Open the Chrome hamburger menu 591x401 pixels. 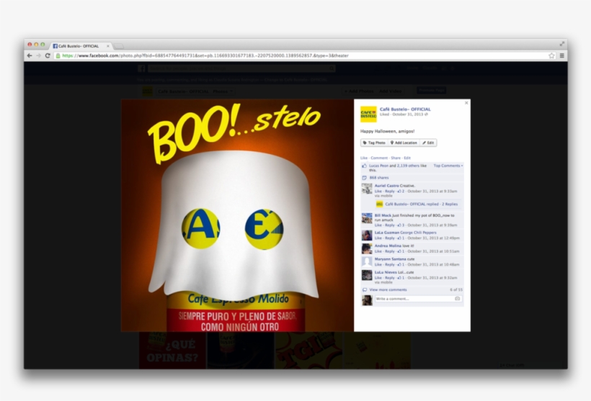click(561, 55)
